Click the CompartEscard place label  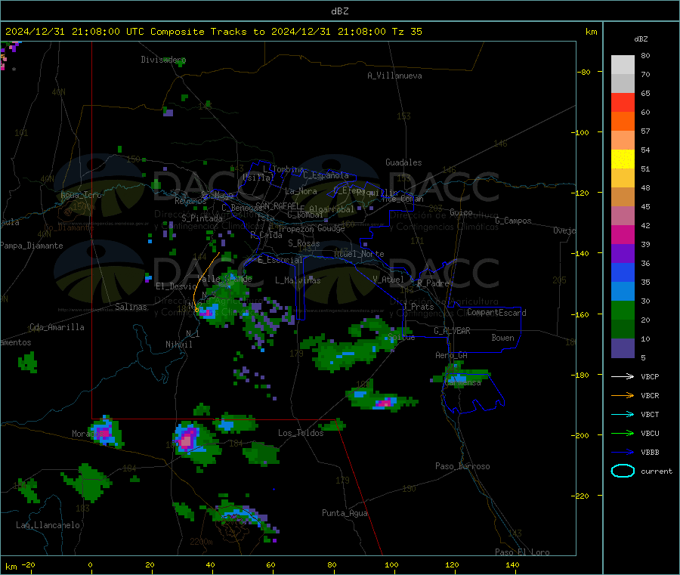click(x=496, y=313)
